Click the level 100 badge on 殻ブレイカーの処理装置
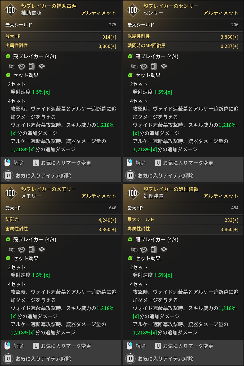Viewport: 244px width, 366px height. point(133,193)
